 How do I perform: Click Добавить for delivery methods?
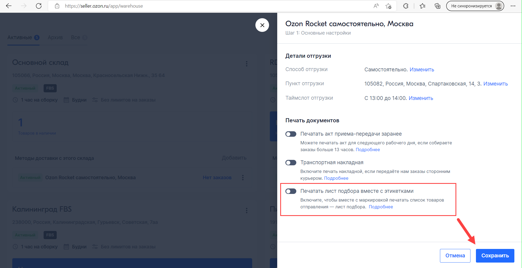234,158
